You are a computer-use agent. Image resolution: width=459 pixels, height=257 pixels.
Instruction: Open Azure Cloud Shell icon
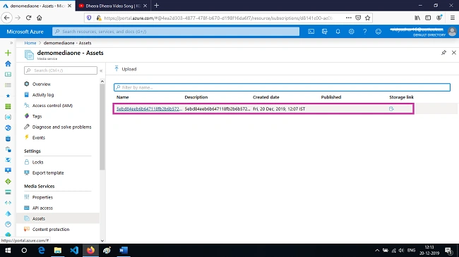point(311,32)
